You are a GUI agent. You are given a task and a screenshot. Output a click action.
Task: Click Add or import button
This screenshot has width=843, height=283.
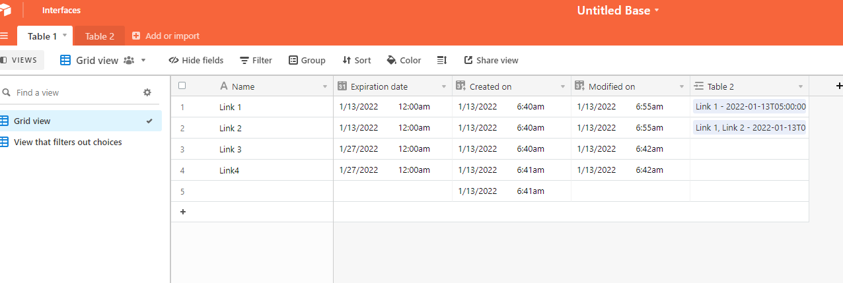tap(166, 36)
